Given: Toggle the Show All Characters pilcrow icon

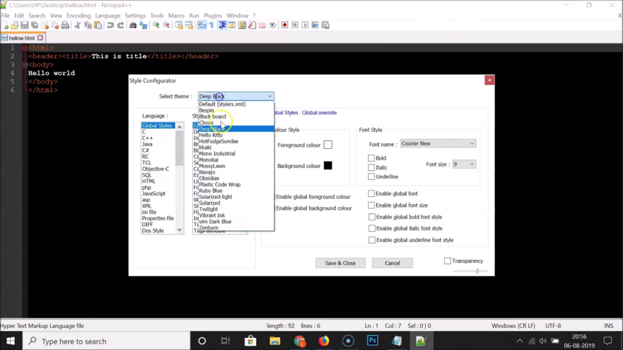Looking at the screenshot, I should [x=211, y=25].
